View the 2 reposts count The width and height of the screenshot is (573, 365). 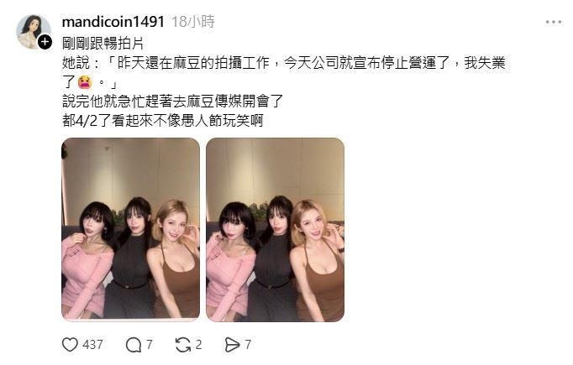tap(198, 345)
